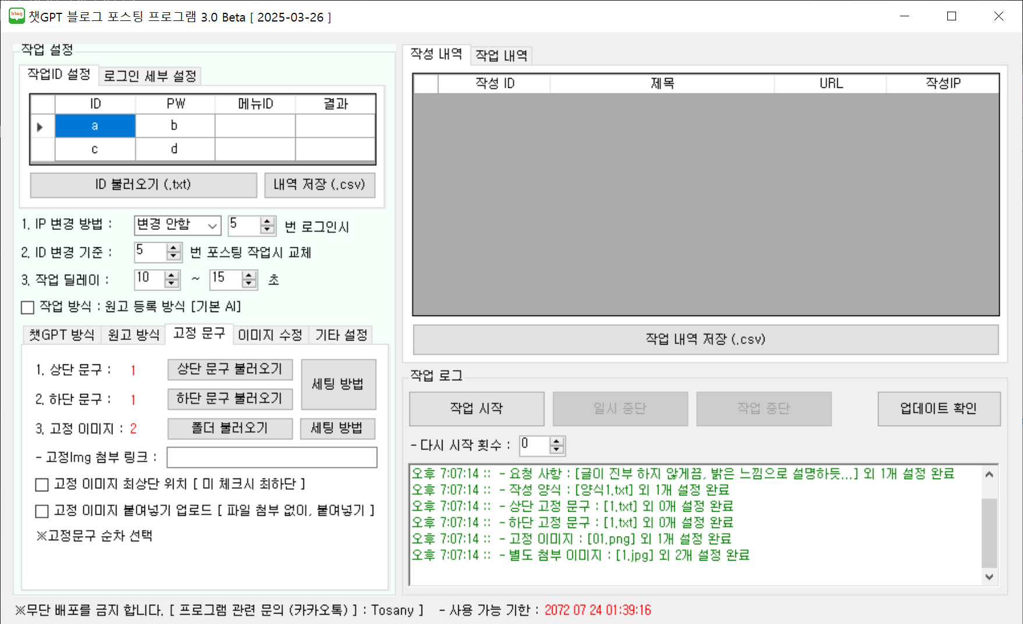Click the blog app icon in title bar
Viewport: 1023px width, 624px height.
(16, 16)
